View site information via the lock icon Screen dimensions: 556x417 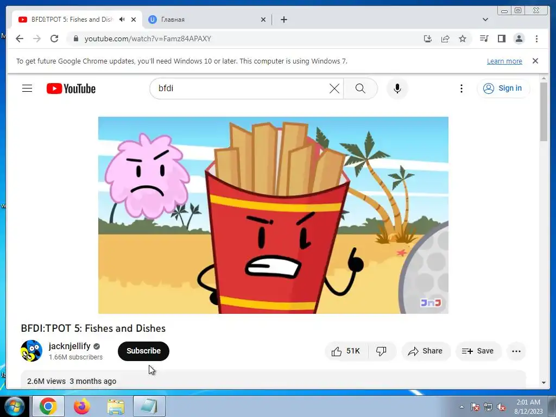[76, 39]
